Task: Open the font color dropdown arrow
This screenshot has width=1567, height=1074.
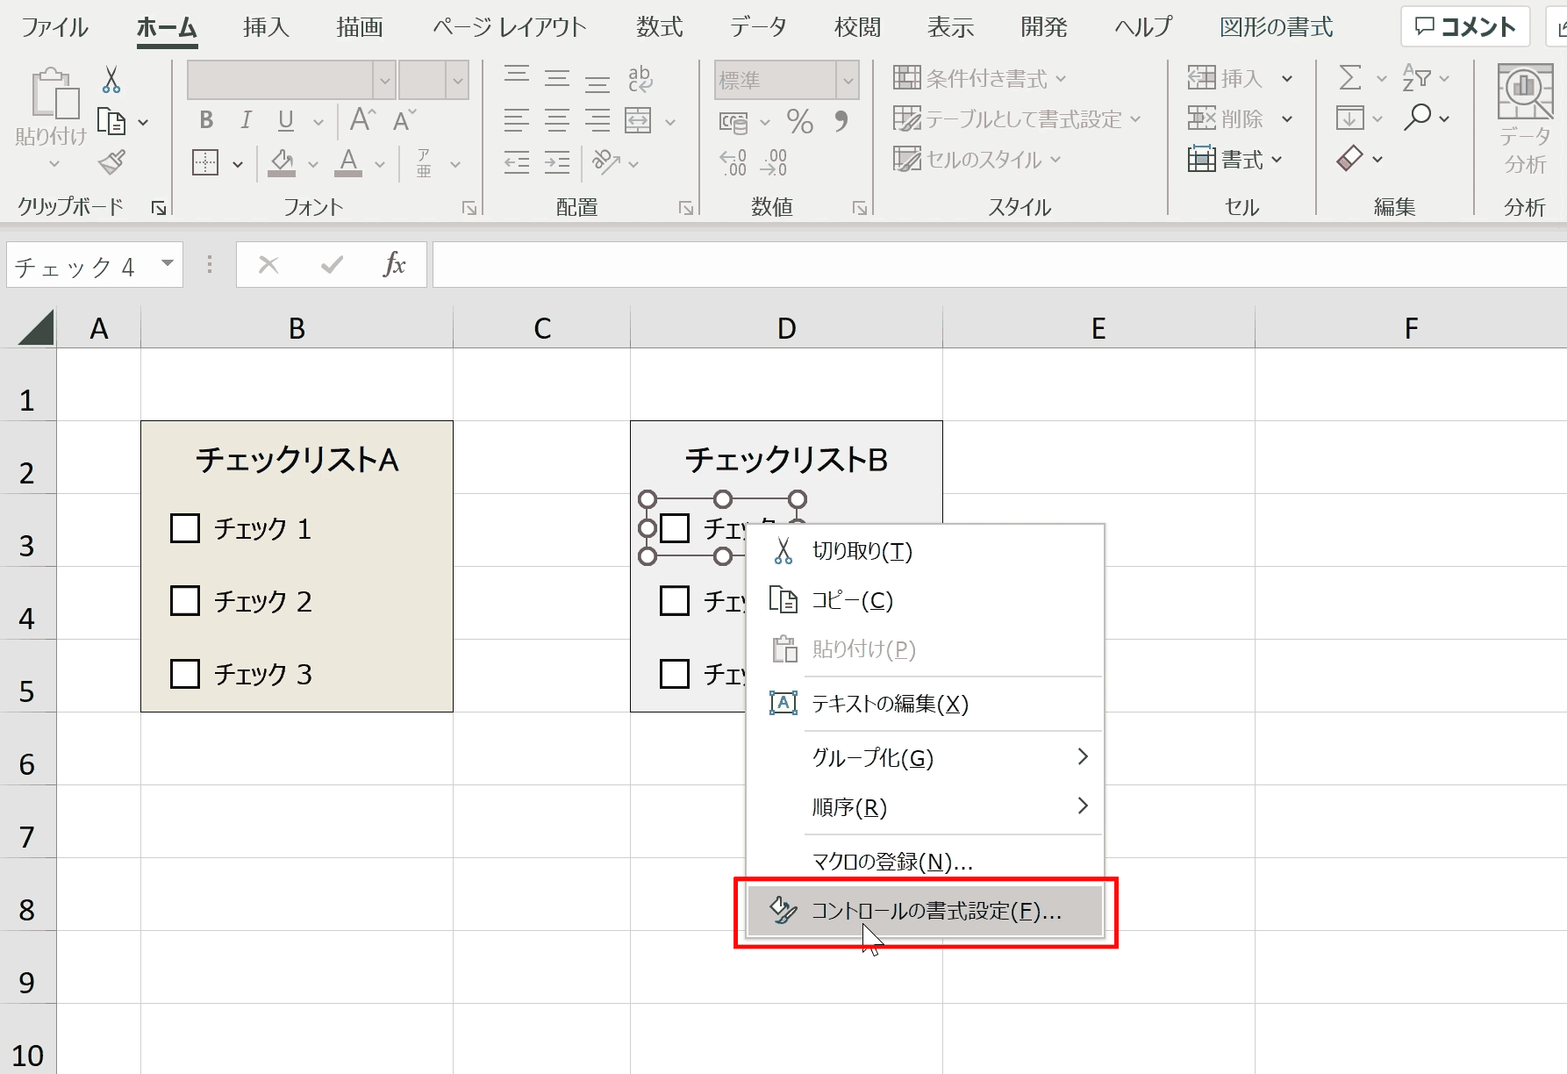Action: [x=380, y=164]
